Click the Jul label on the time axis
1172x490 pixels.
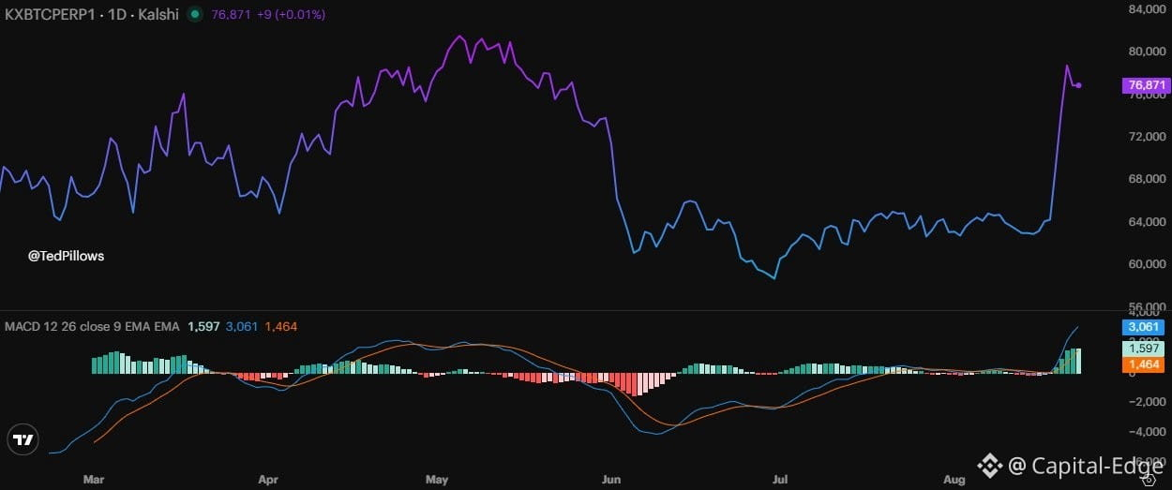pyautogui.click(x=779, y=480)
